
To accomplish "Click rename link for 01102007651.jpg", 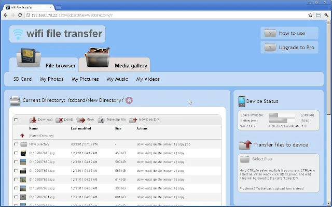I will click(170, 171).
